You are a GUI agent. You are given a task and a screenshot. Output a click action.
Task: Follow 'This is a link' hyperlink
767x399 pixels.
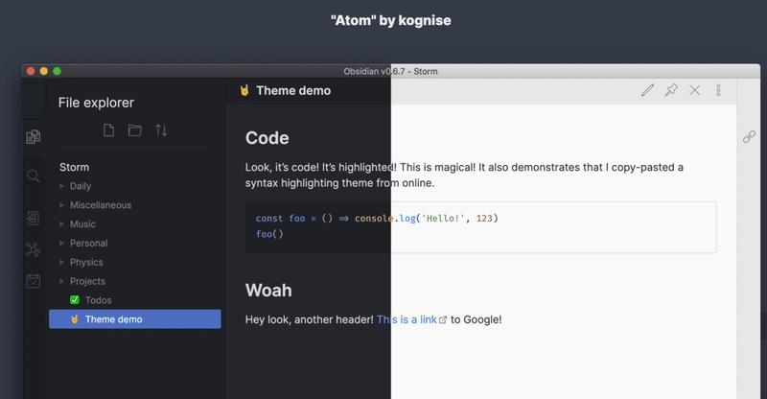(x=407, y=319)
